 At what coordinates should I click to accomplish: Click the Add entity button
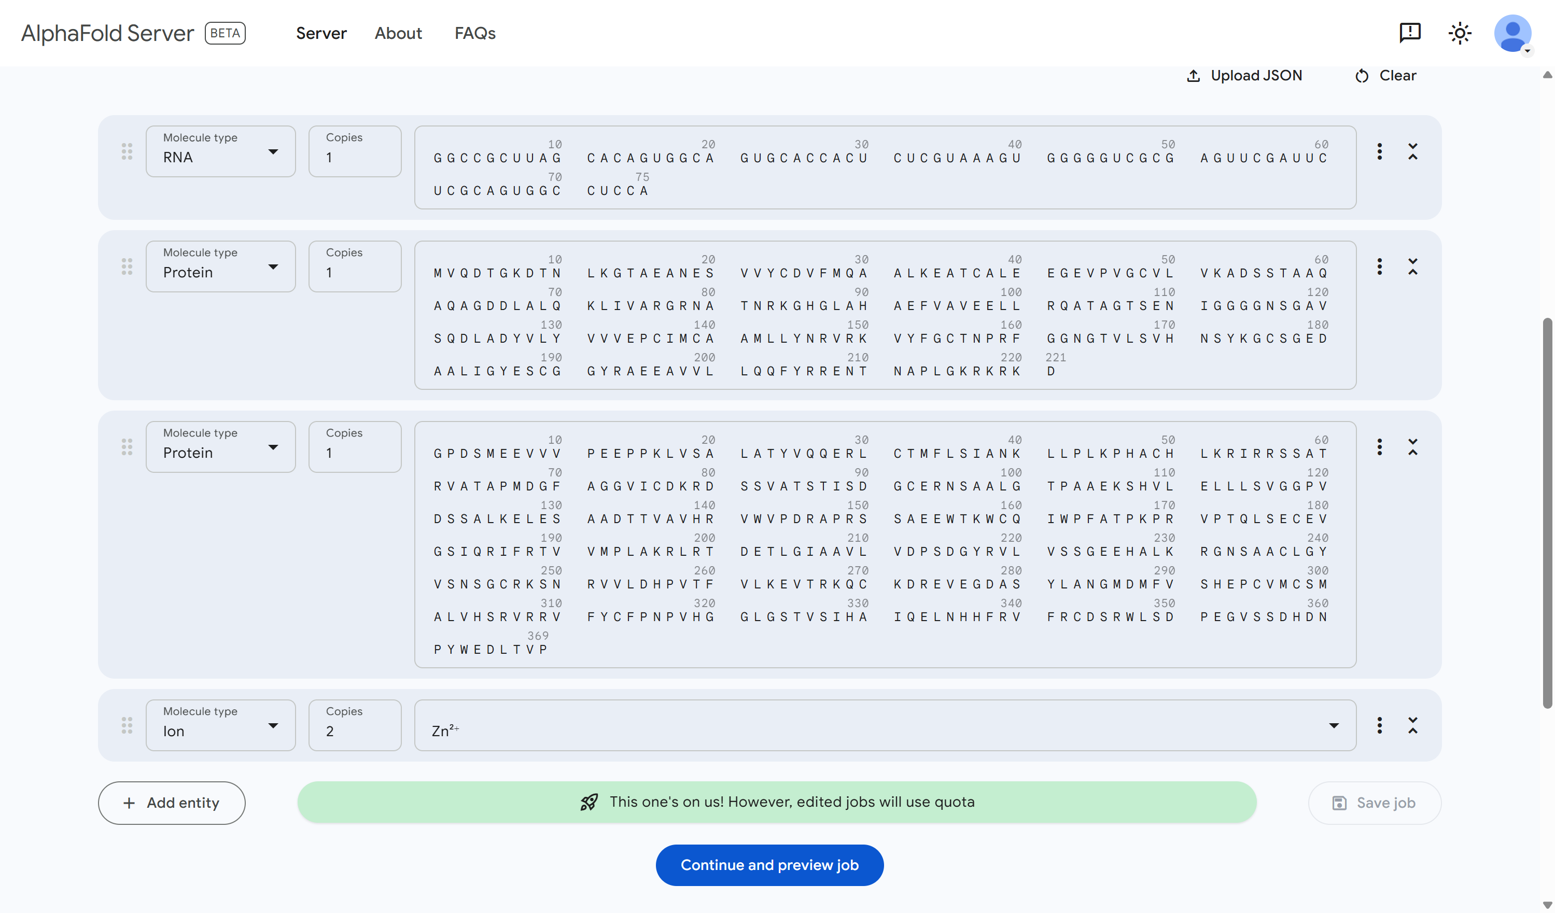[x=172, y=803]
